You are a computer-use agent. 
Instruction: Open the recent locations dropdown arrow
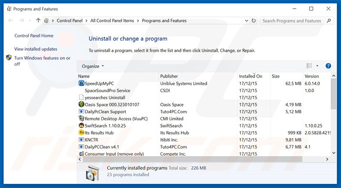(x=30, y=21)
